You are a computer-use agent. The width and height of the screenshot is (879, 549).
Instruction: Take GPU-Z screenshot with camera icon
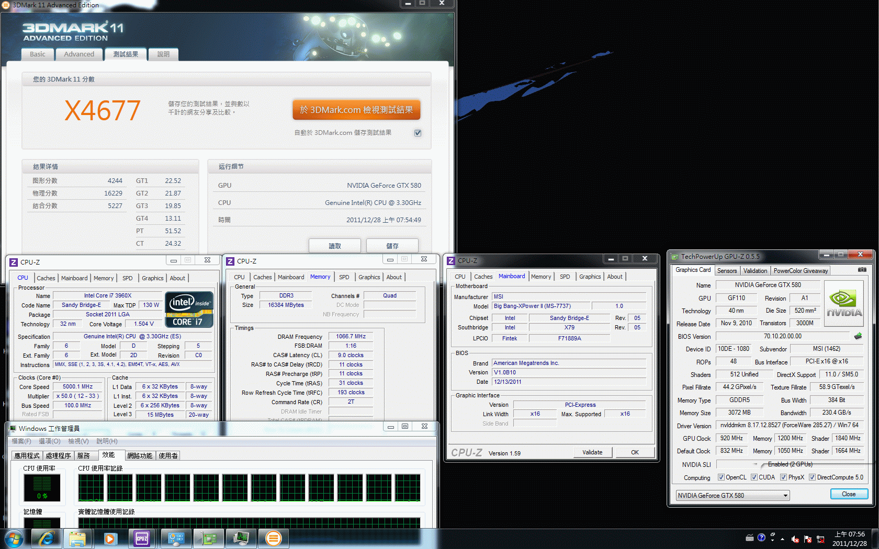point(862,270)
